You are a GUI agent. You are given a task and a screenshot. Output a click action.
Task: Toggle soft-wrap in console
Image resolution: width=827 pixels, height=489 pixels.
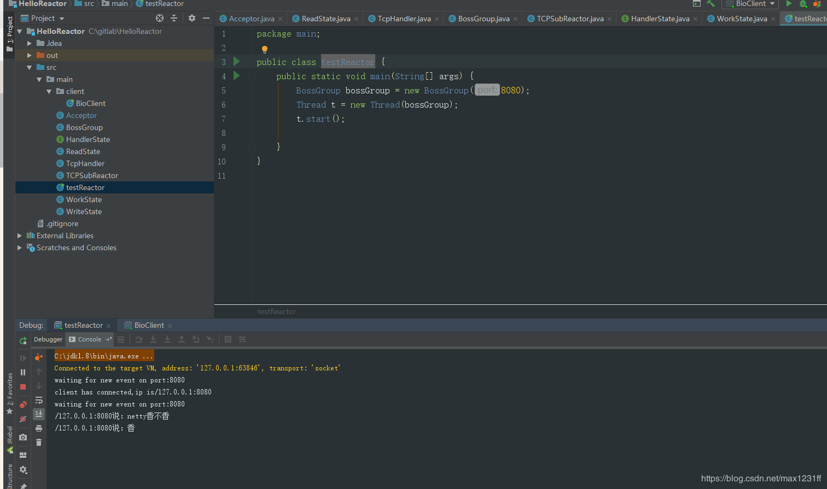tap(39, 400)
